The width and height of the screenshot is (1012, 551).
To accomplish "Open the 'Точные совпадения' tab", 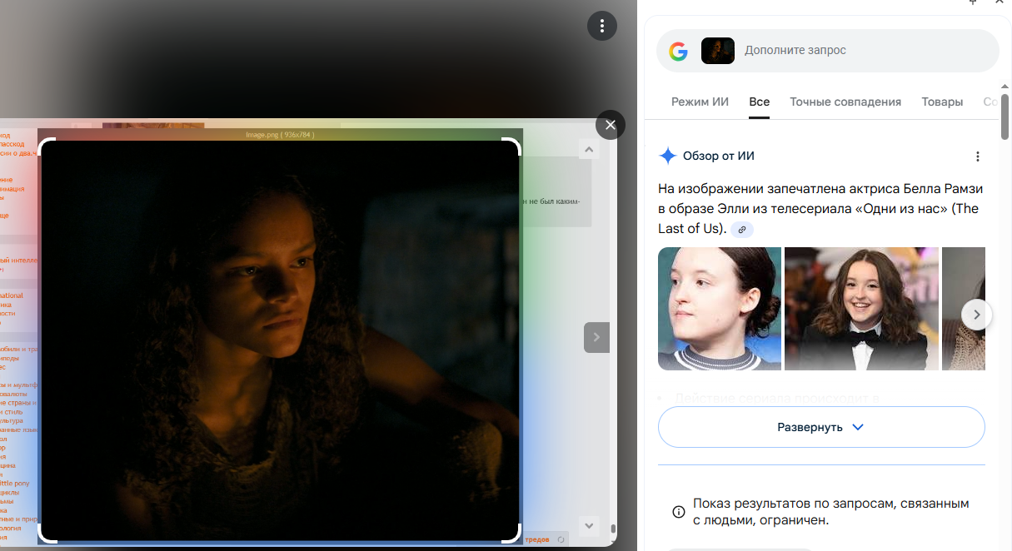I will tap(845, 102).
